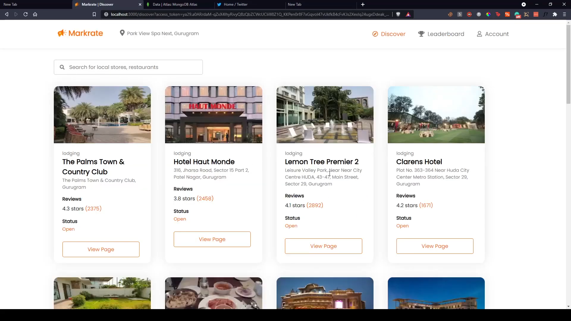The width and height of the screenshot is (571, 321).
Task: Switch to Home / Twitter tab
Action: coord(236,4)
